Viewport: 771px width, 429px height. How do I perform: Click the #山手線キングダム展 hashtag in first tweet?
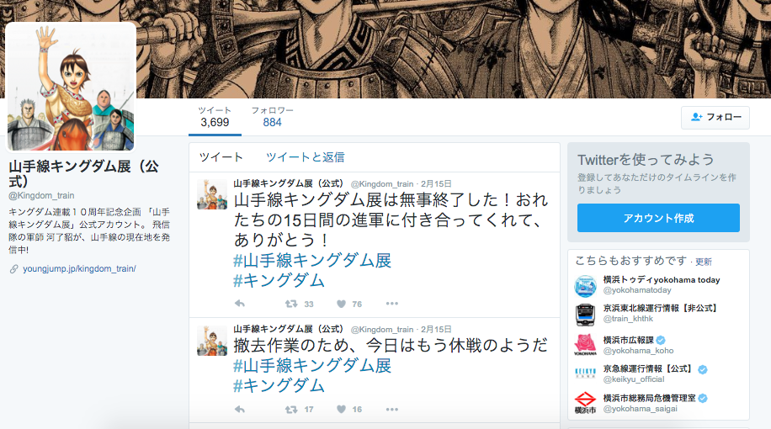(312, 261)
